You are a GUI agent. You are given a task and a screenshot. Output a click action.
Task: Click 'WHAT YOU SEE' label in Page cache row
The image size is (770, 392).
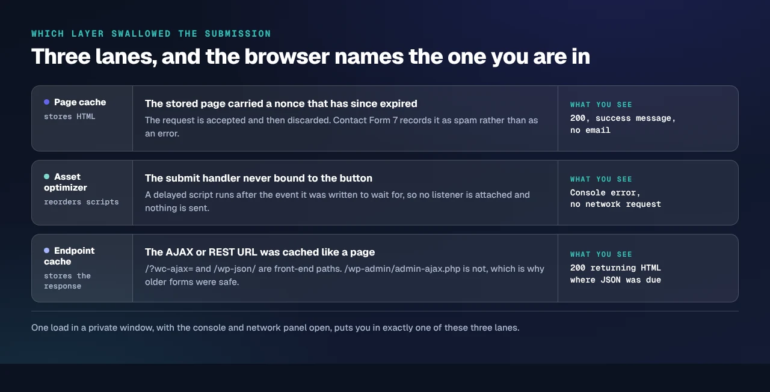click(x=601, y=105)
